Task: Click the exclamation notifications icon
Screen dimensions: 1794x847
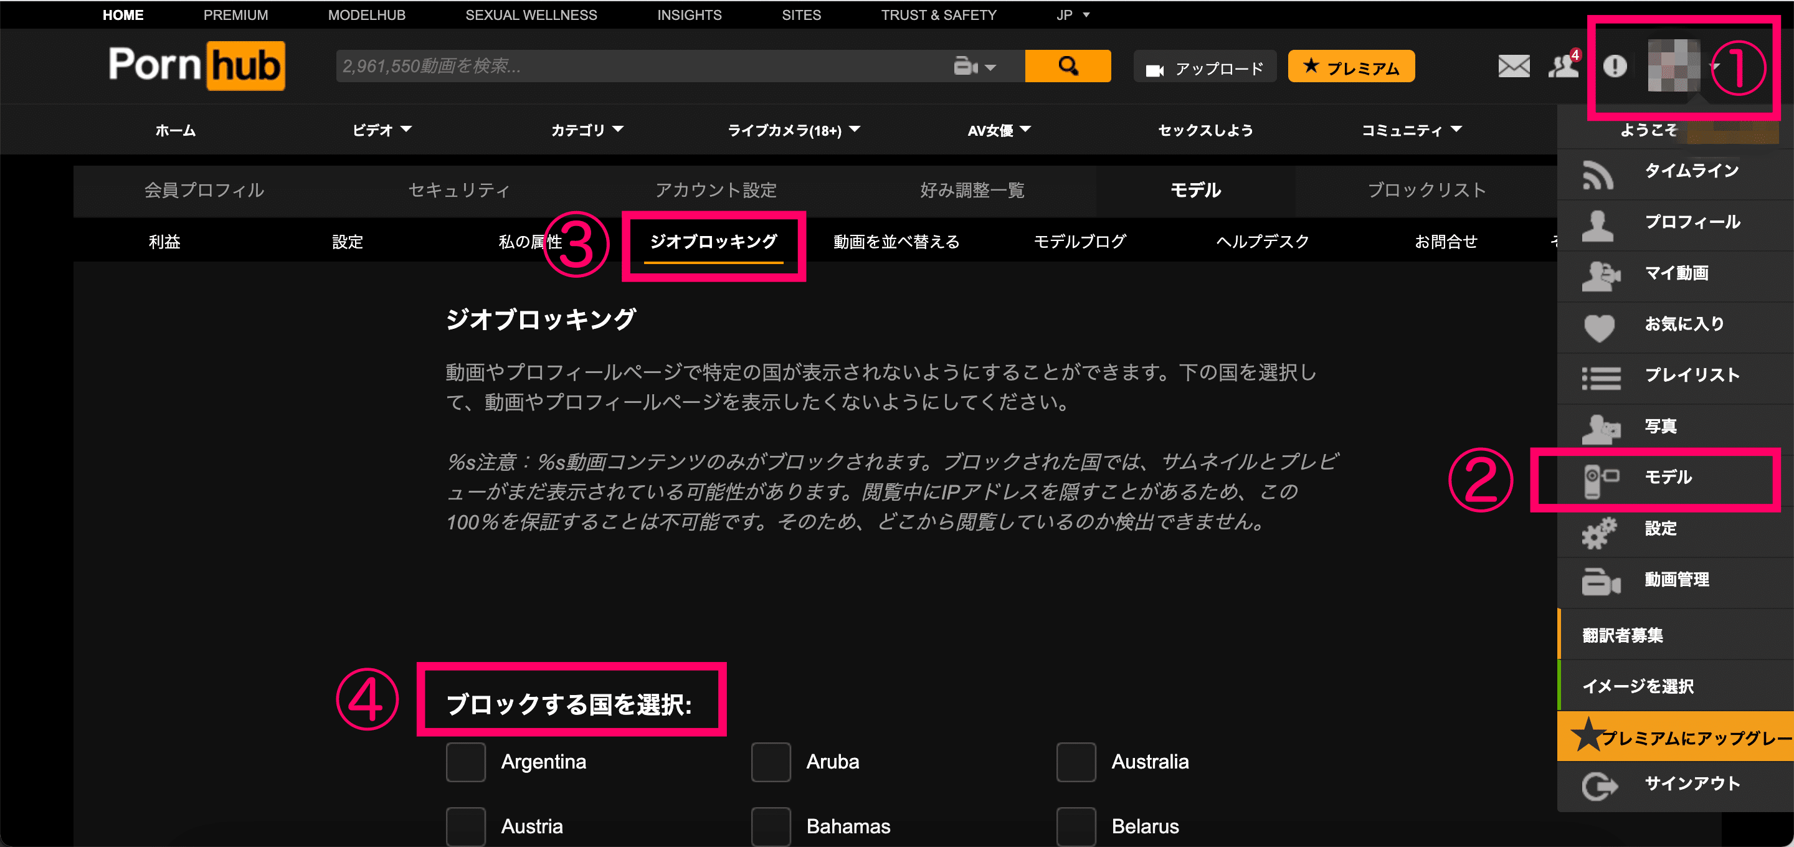Action: [x=1615, y=66]
